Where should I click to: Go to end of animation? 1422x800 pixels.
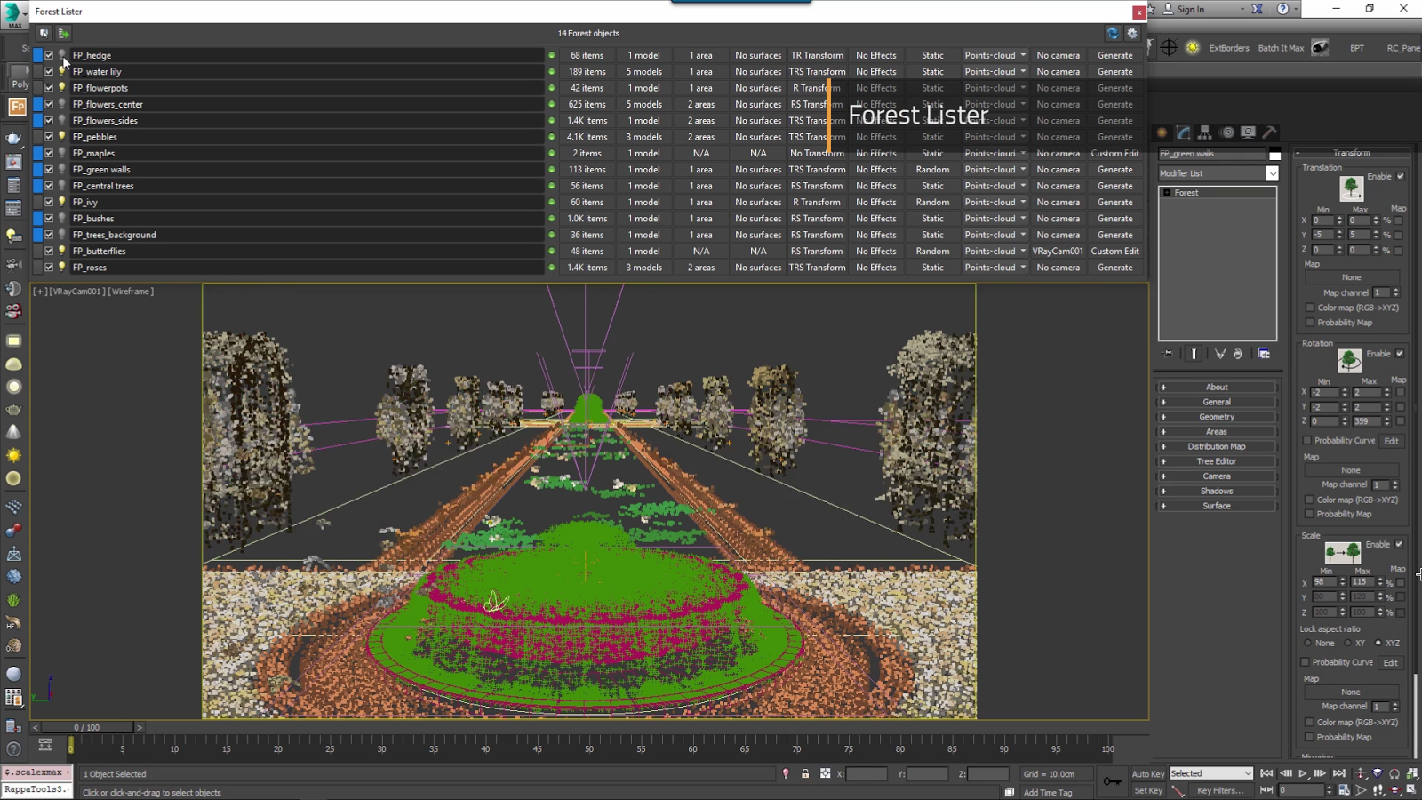[x=1339, y=774]
